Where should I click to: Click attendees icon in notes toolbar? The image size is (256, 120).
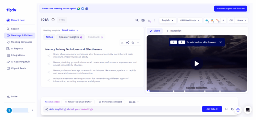click(x=122, y=43)
